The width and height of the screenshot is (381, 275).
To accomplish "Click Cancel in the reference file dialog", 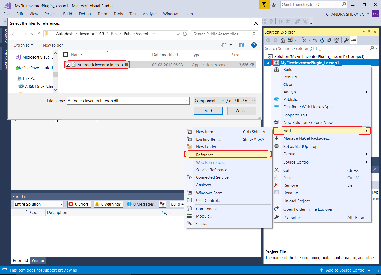I will (x=242, y=111).
